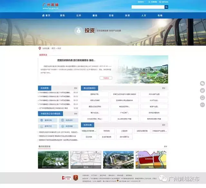Click the search magnifier button
Image resolution: width=206 pixels, height=188 pixels.
(166, 7)
